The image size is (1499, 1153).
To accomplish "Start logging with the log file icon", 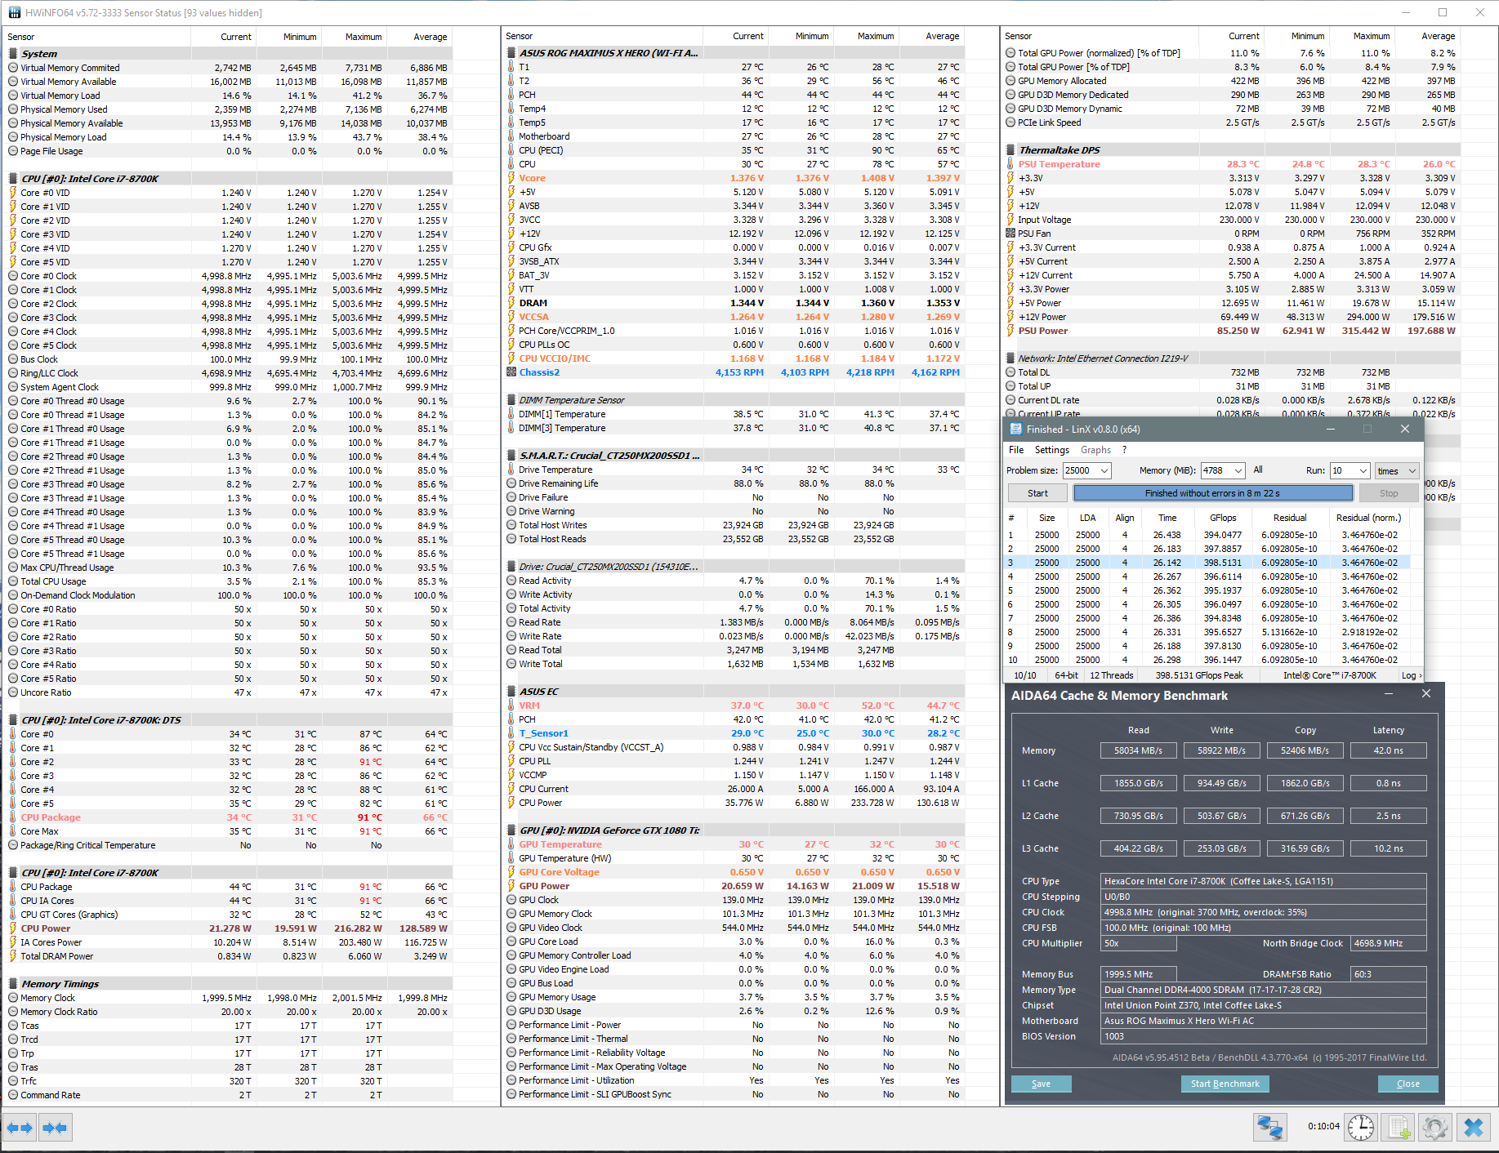I will 1399,1128.
